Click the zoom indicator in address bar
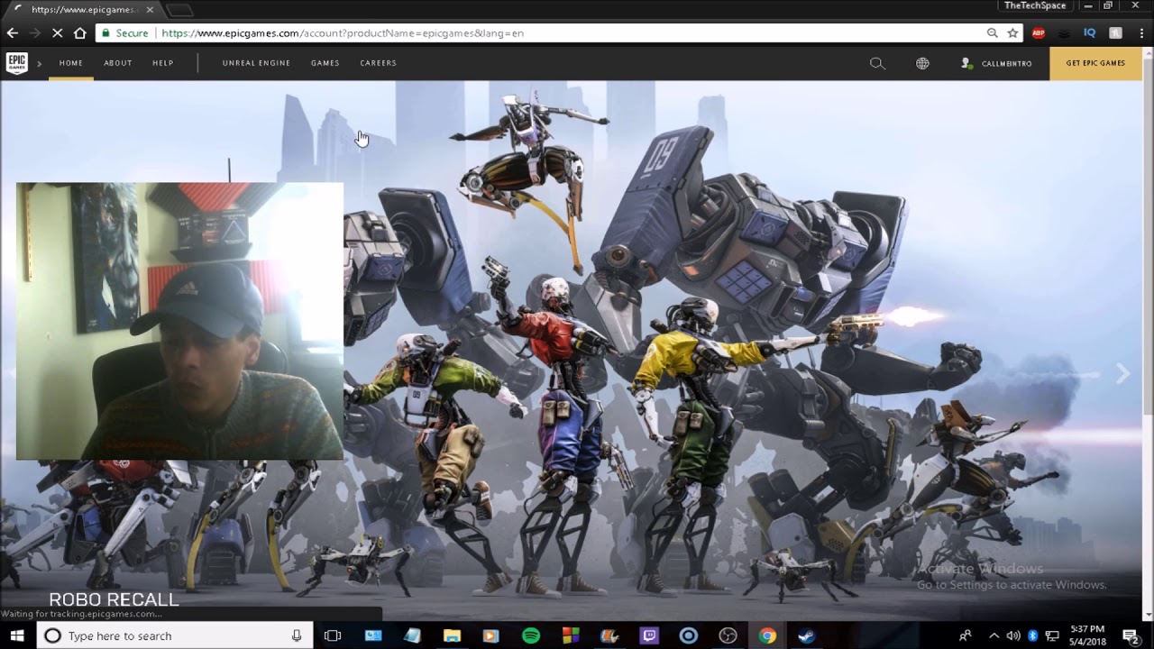Screen dimensions: 1154x649 coord(992,32)
